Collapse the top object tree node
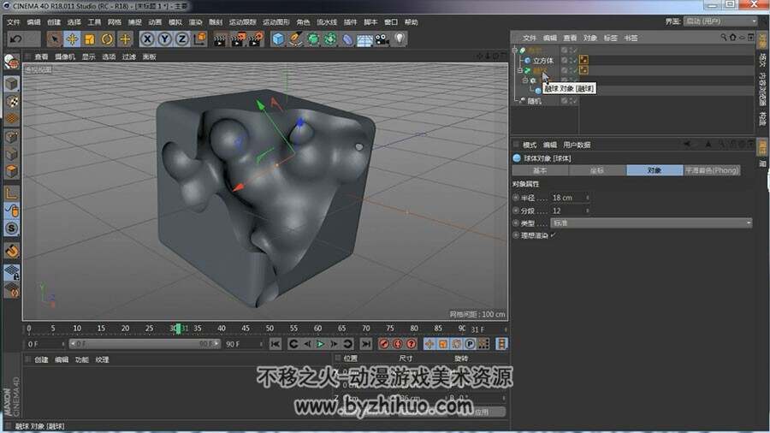The width and height of the screenshot is (770, 433). click(515, 50)
